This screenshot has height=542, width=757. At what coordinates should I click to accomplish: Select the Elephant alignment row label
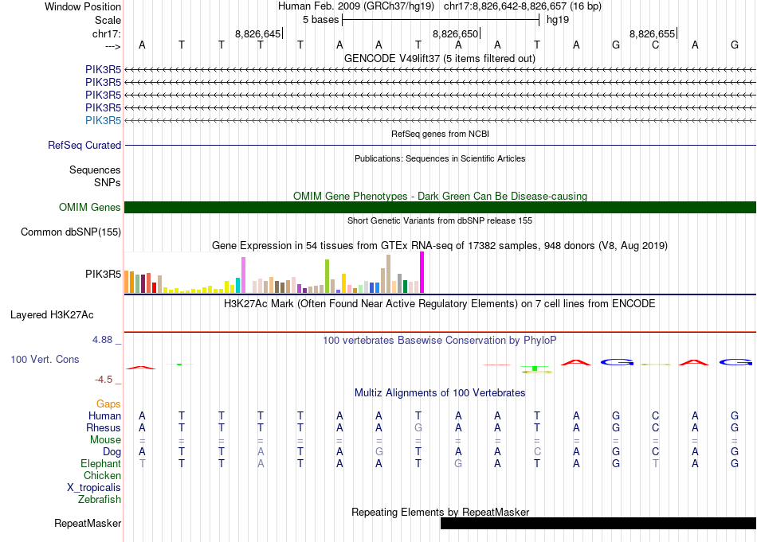tap(101, 463)
